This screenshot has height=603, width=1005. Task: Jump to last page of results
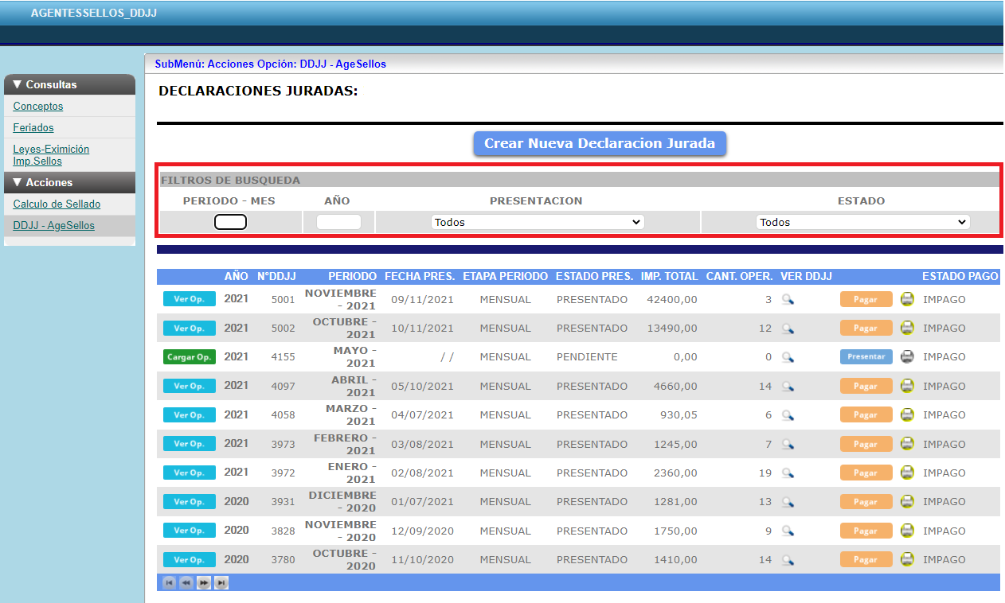coord(221,583)
